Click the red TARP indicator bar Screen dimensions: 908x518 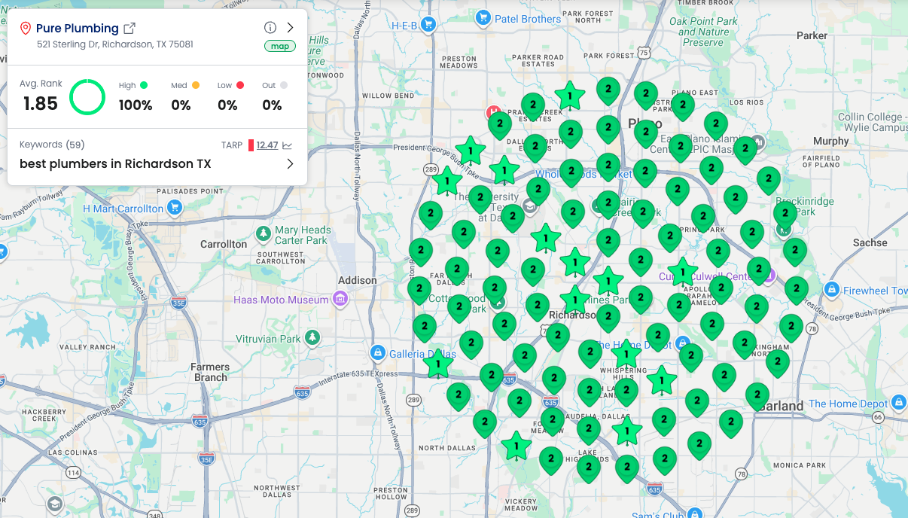251,145
